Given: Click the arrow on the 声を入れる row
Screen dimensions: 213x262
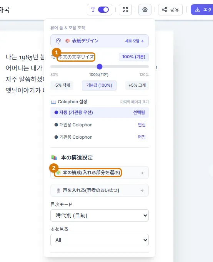Looking at the screenshot, I should (142, 191).
